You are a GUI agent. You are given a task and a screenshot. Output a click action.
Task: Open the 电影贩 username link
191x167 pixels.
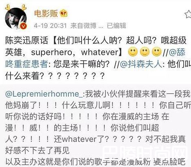[x=46, y=13]
